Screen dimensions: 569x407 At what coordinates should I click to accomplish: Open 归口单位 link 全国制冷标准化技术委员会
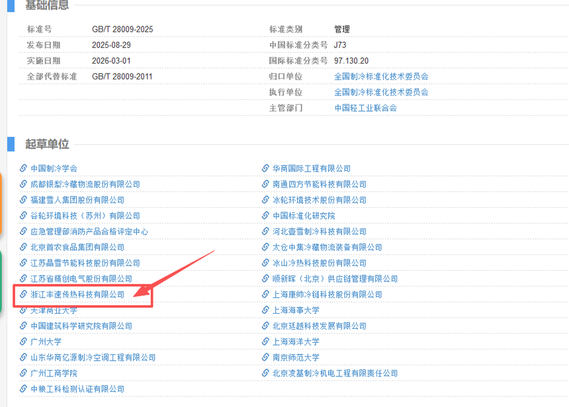[381, 77]
